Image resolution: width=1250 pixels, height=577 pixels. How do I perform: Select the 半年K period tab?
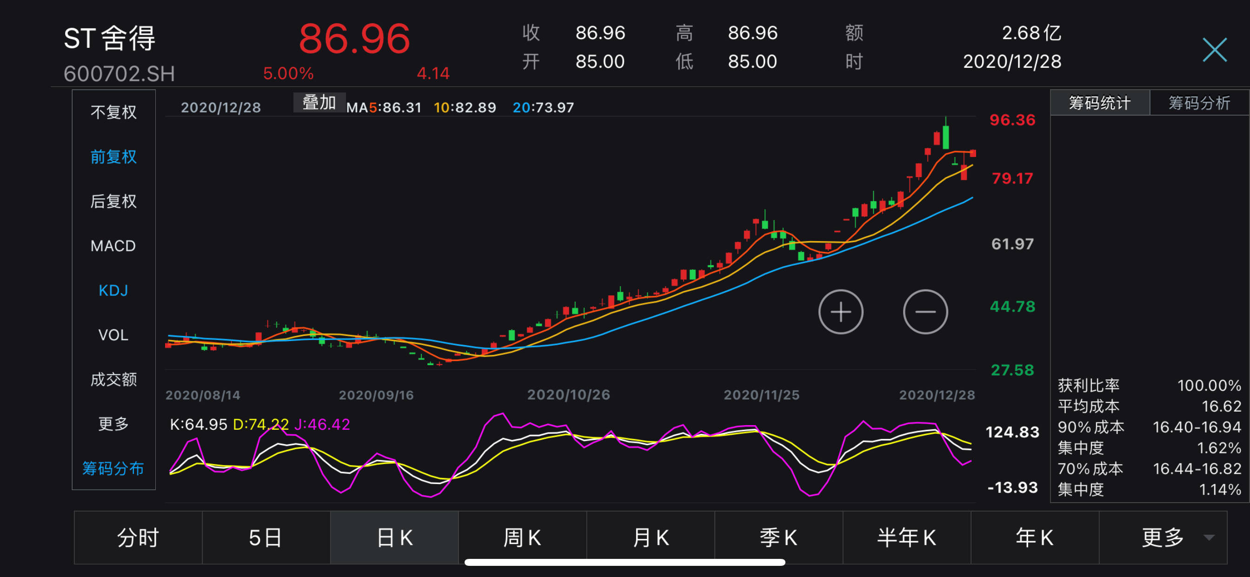coord(906,538)
